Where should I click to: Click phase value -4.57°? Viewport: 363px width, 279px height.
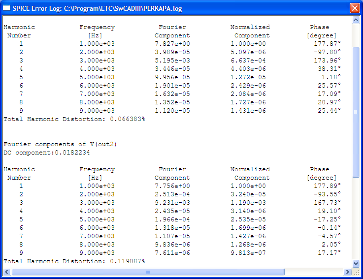[x=329, y=236]
